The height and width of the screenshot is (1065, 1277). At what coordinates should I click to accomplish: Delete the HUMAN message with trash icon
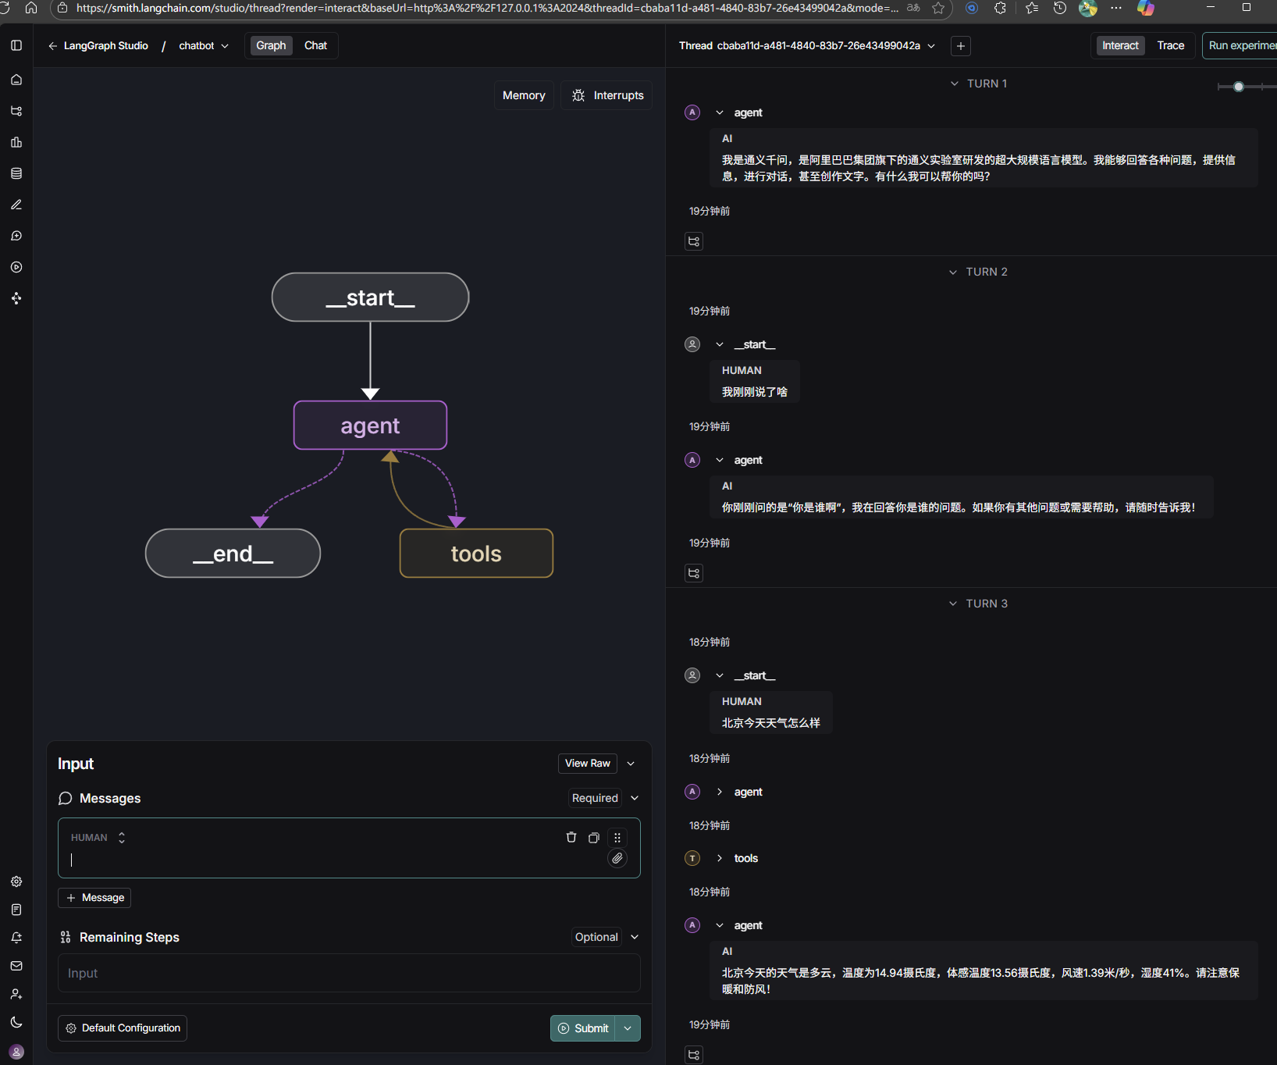(x=571, y=837)
